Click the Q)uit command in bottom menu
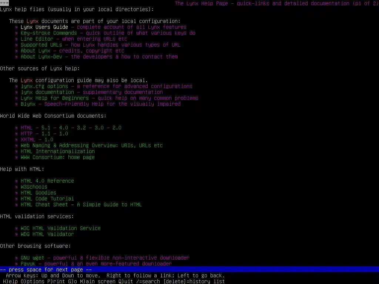 [125, 281]
